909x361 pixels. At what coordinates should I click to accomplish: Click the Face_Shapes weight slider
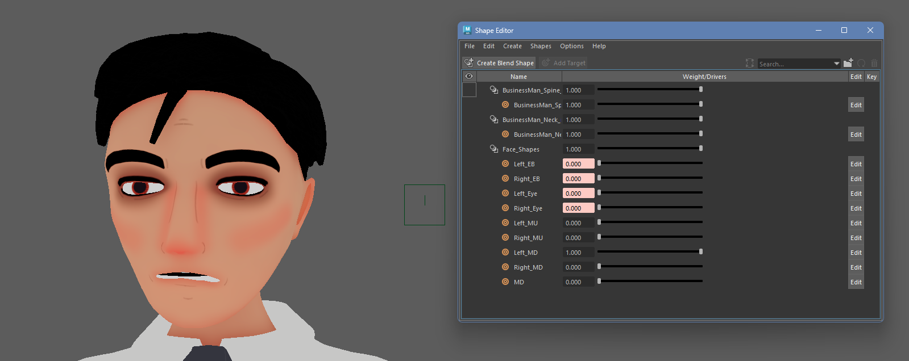tap(650, 148)
